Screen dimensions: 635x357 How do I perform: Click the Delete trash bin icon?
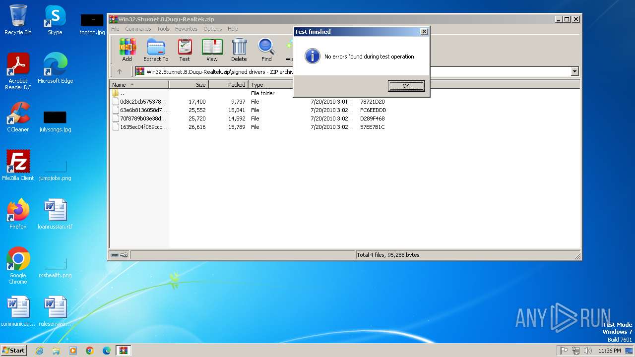(x=239, y=50)
